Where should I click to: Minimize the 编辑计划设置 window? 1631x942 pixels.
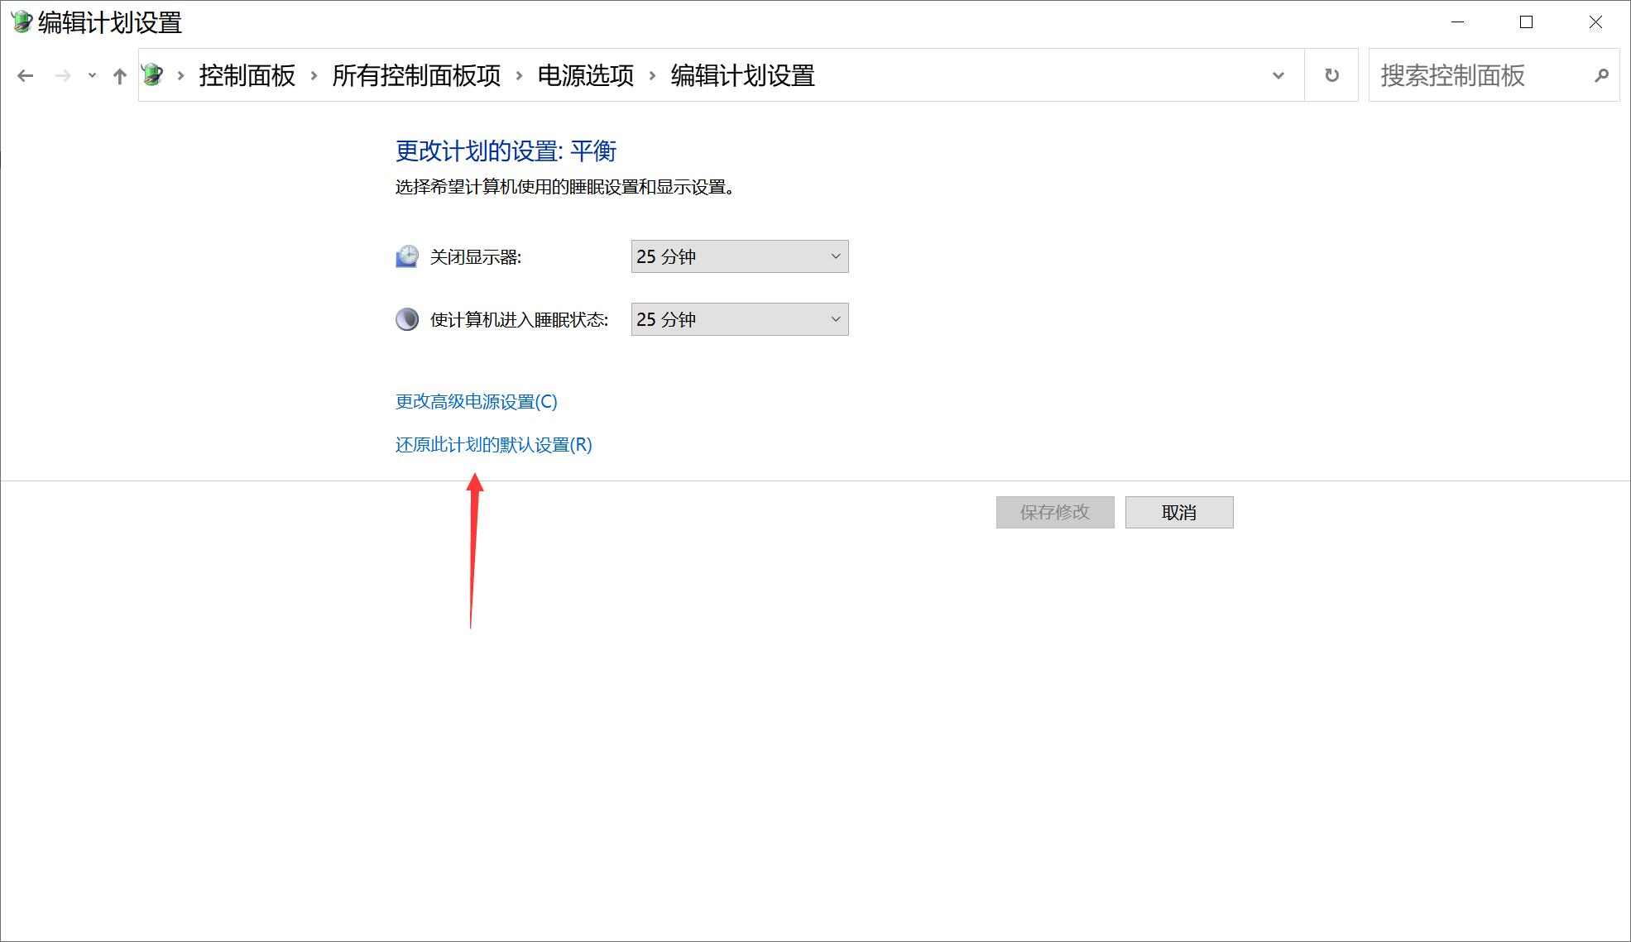[x=1458, y=22]
